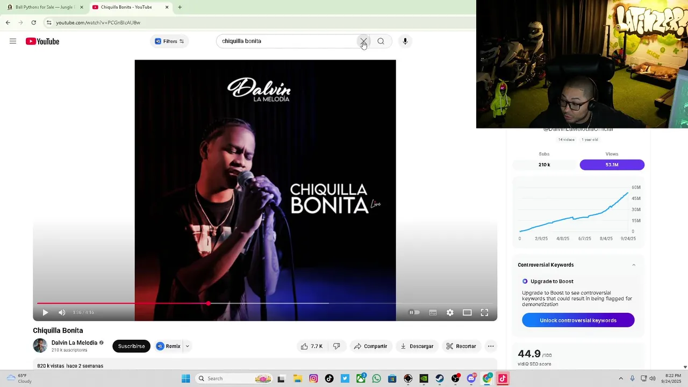Open File Explorer from the taskbar
Screen dimensions: 688x387
click(x=298, y=378)
